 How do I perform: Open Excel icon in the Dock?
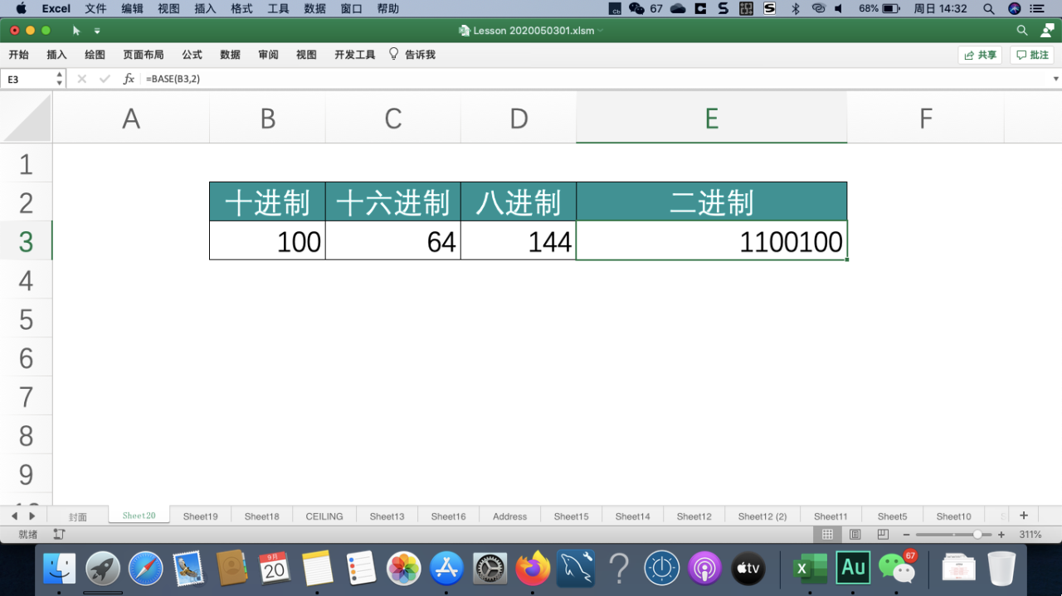coord(809,568)
